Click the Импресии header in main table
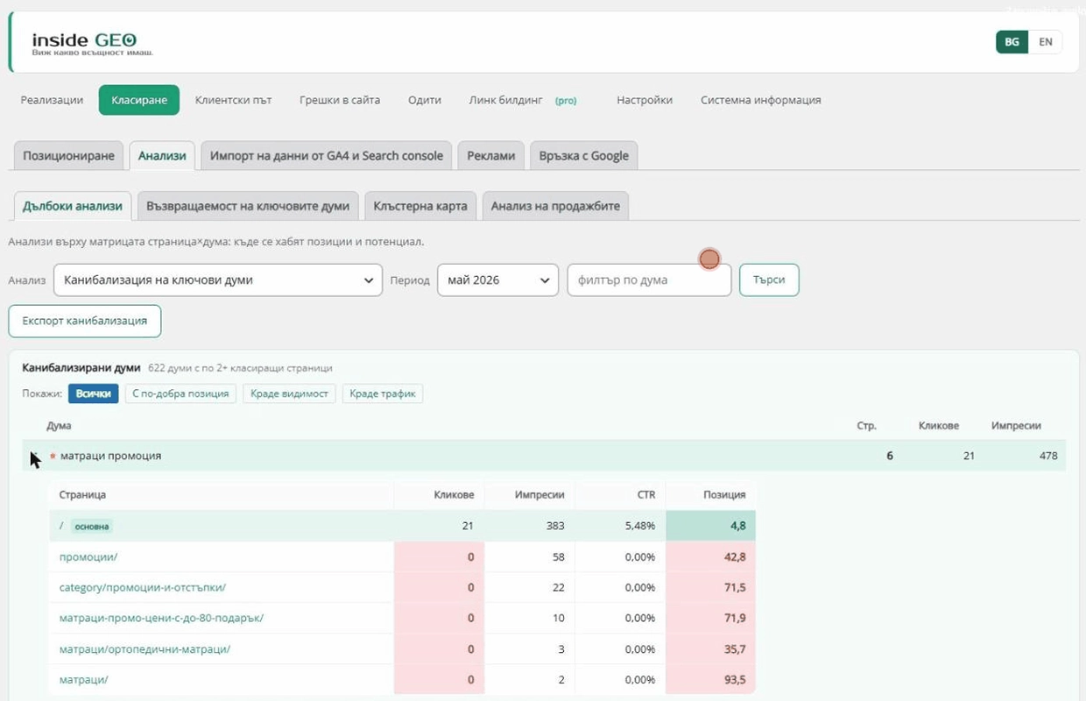This screenshot has width=1086, height=701. [1016, 426]
